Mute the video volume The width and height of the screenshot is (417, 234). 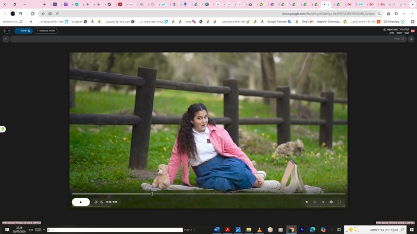tap(307, 202)
